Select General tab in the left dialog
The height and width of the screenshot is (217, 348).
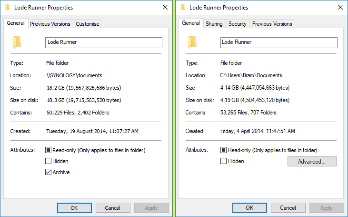(16, 23)
